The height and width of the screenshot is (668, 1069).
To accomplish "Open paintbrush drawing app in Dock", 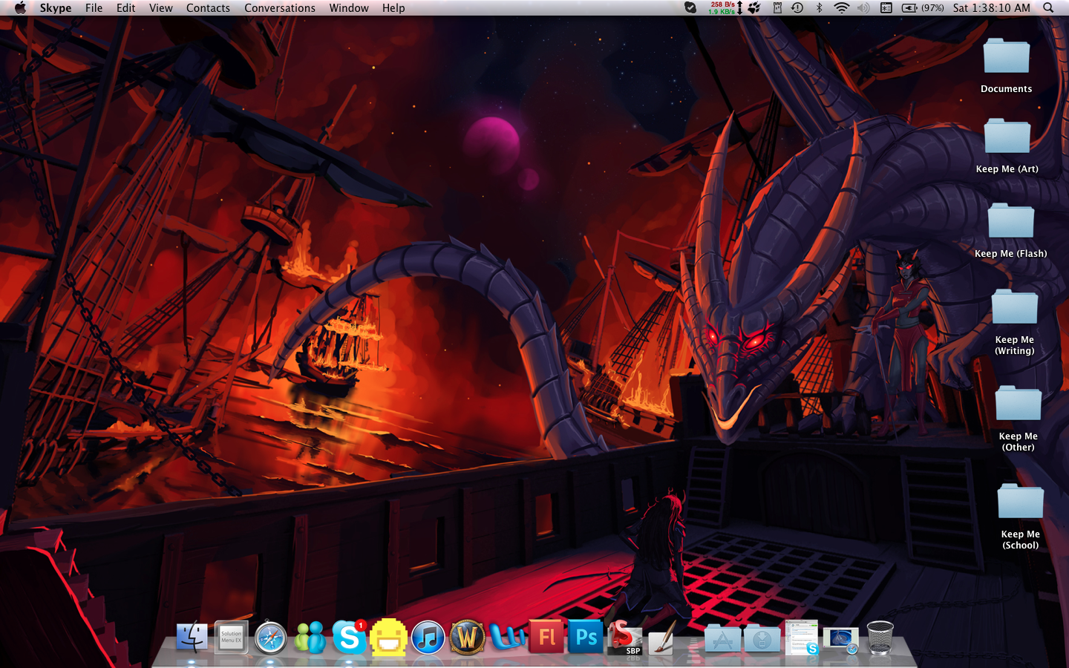I will pos(662,638).
